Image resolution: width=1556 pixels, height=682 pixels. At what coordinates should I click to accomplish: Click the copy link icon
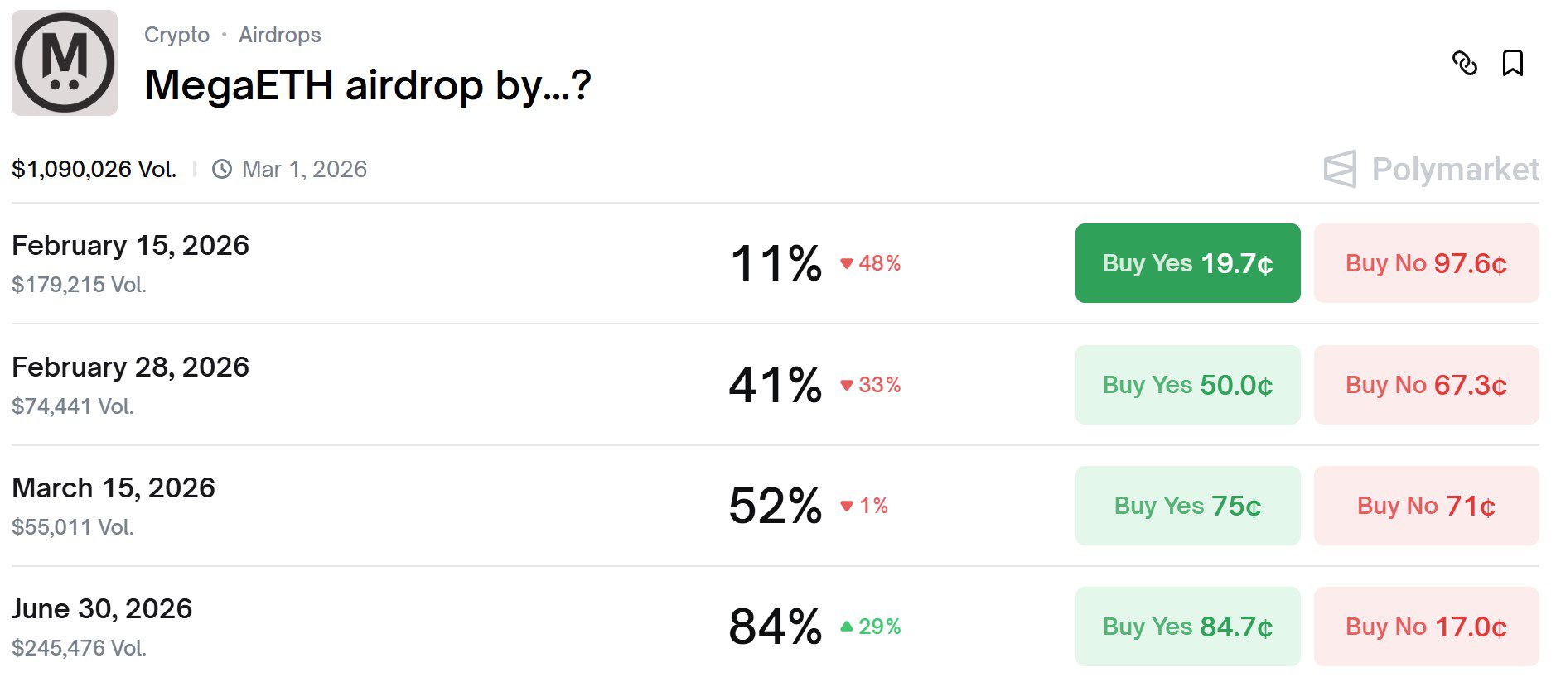pos(1464,63)
